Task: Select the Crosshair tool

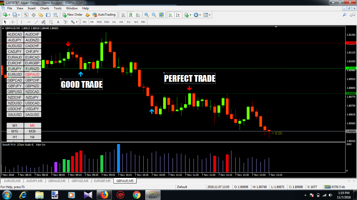Action: (12, 22)
